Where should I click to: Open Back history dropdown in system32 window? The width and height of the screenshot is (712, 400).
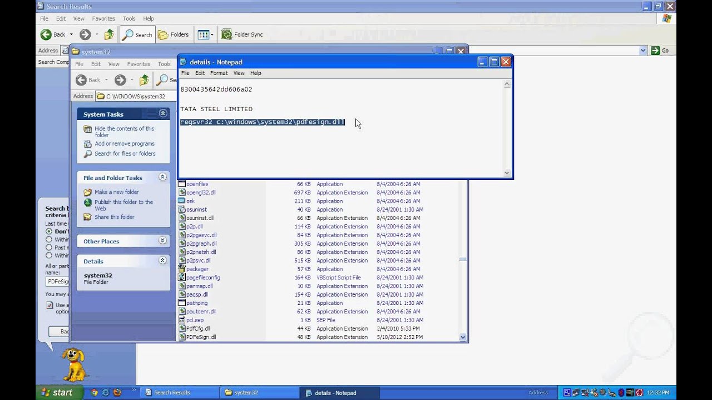click(x=106, y=80)
